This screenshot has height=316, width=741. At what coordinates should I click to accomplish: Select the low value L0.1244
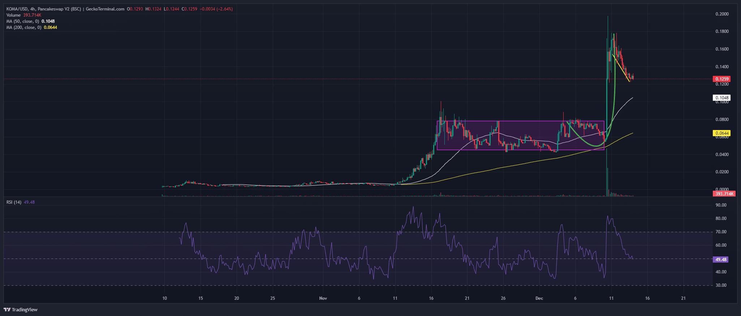[171, 9]
